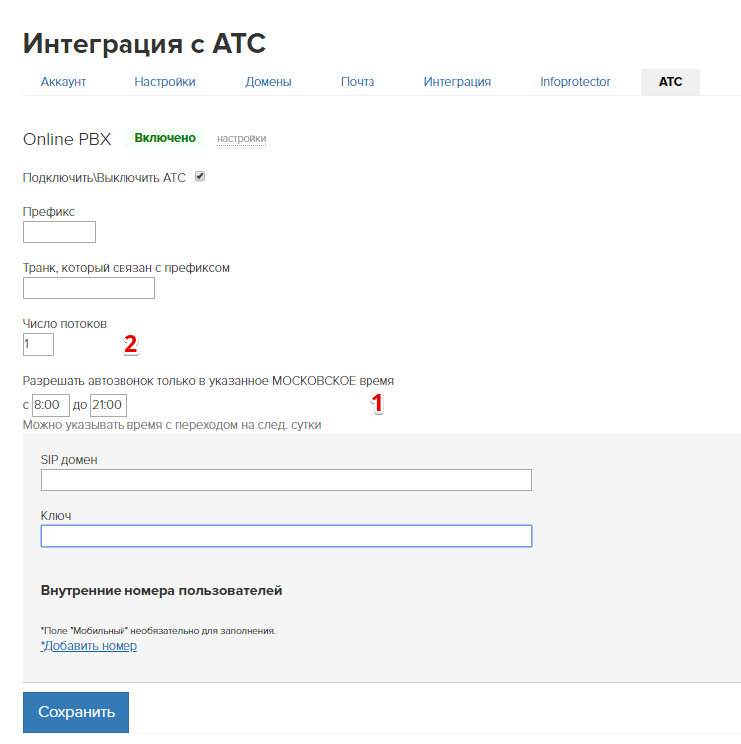Click the note about Мобильный field
The width and height of the screenshot is (741, 744).
pyautogui.click(x=158, y=631)
